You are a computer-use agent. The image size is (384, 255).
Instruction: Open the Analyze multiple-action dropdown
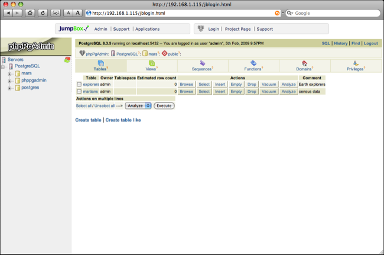138,106
